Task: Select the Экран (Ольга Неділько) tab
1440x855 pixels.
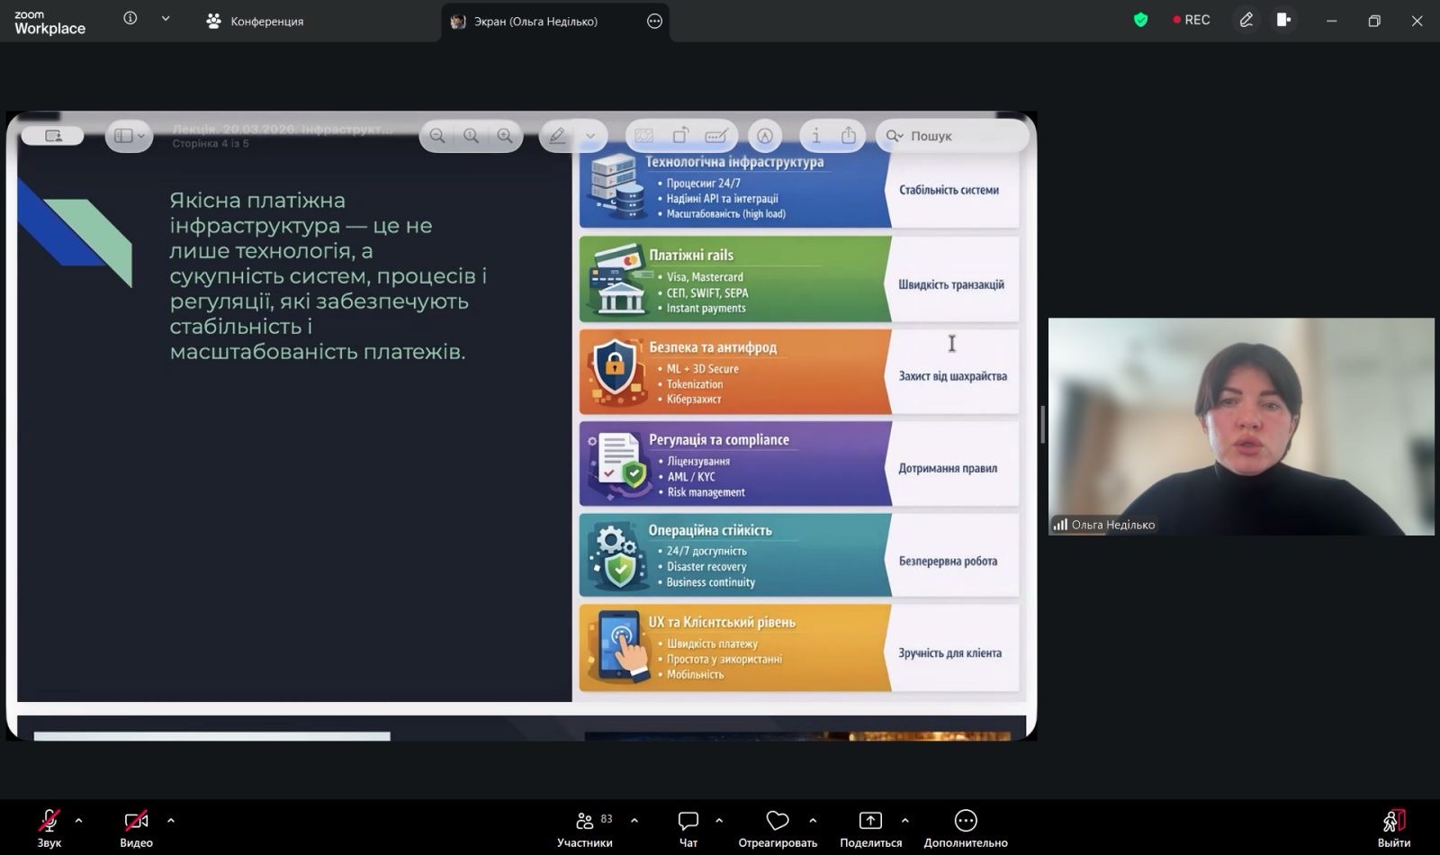Action: click(535, 21)
